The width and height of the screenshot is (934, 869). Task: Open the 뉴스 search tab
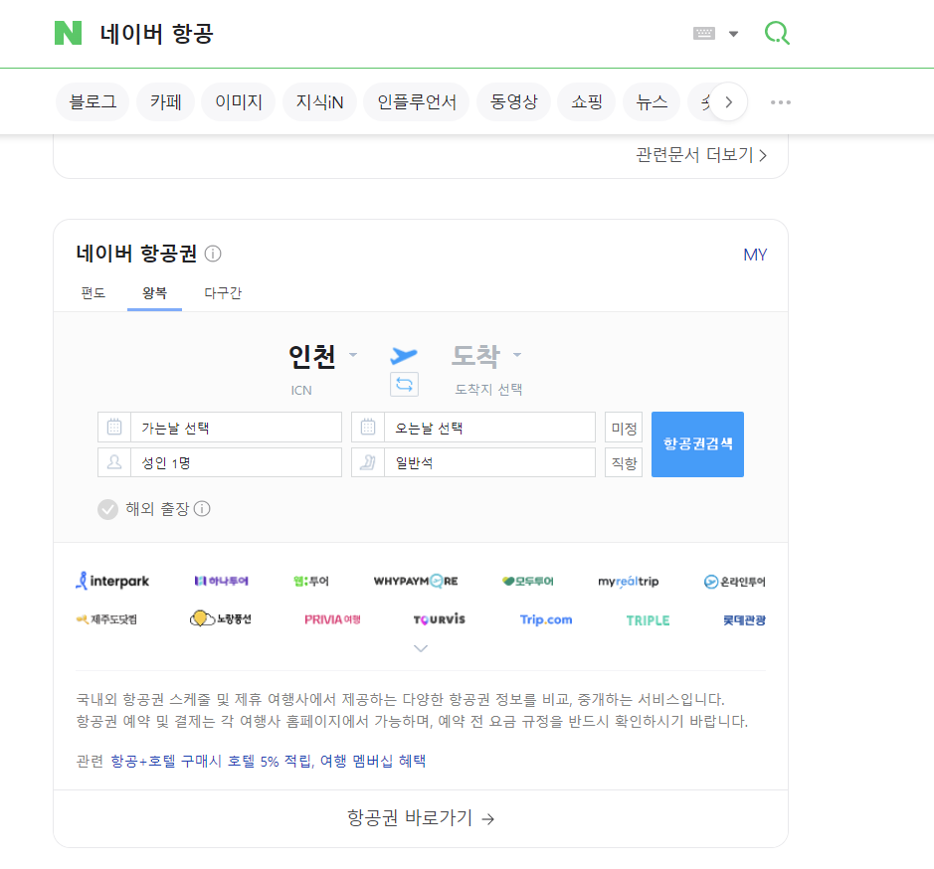tap(652, 102)
